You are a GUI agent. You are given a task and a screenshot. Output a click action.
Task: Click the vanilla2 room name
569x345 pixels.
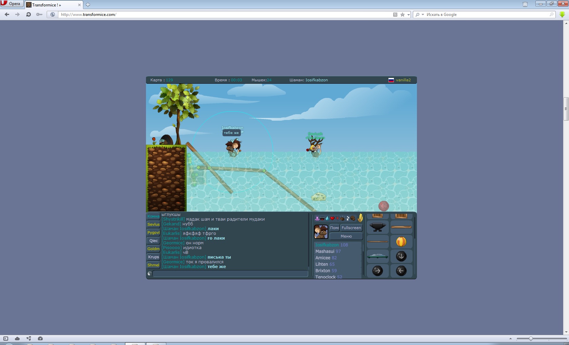pos(403,80)
